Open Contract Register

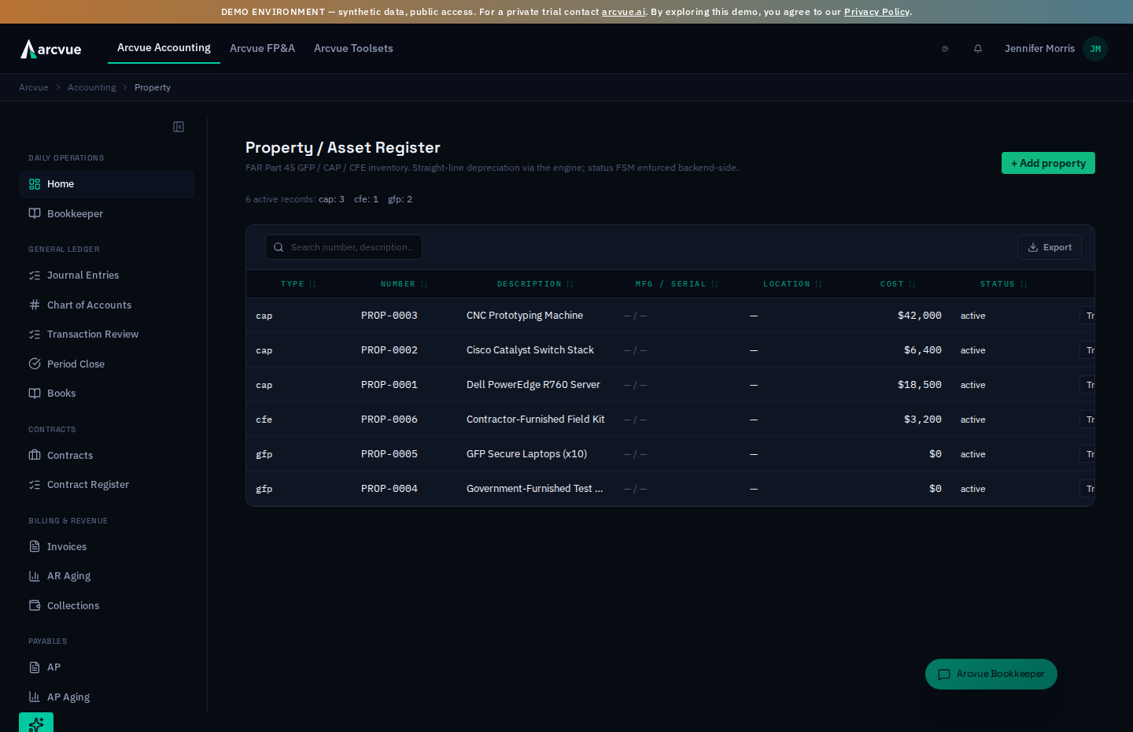(x=106, y=485)
